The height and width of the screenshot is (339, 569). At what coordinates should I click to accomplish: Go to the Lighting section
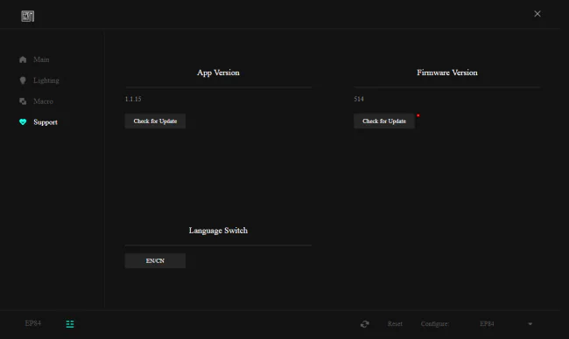46,80
